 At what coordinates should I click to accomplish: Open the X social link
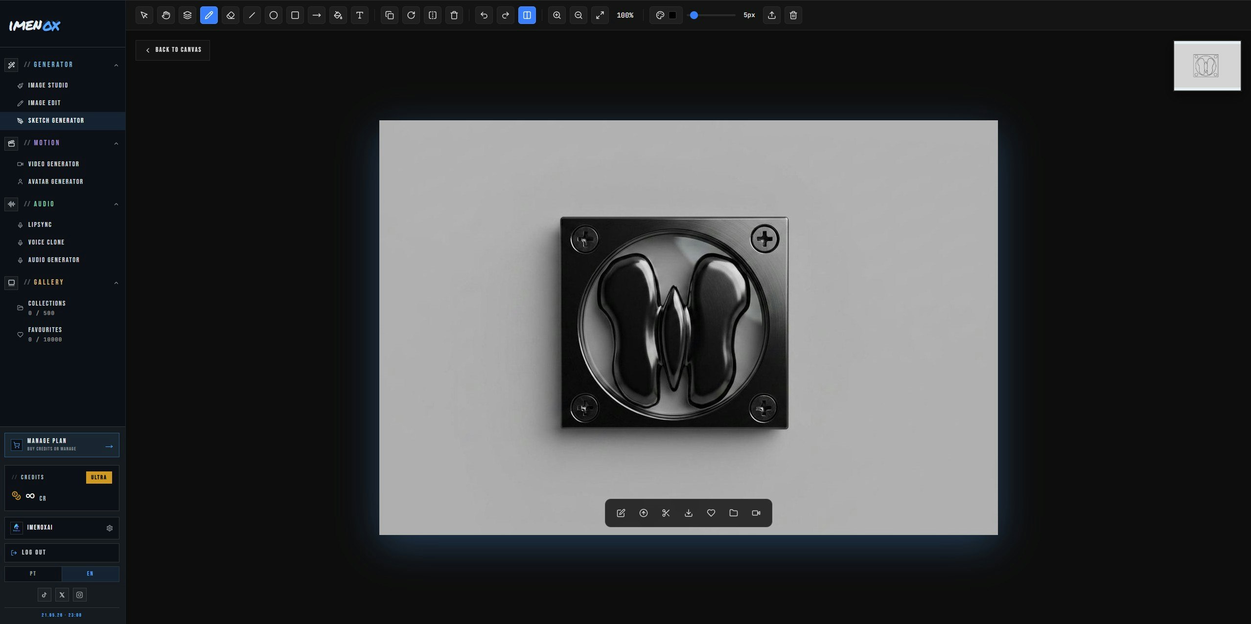click(62, 595)
